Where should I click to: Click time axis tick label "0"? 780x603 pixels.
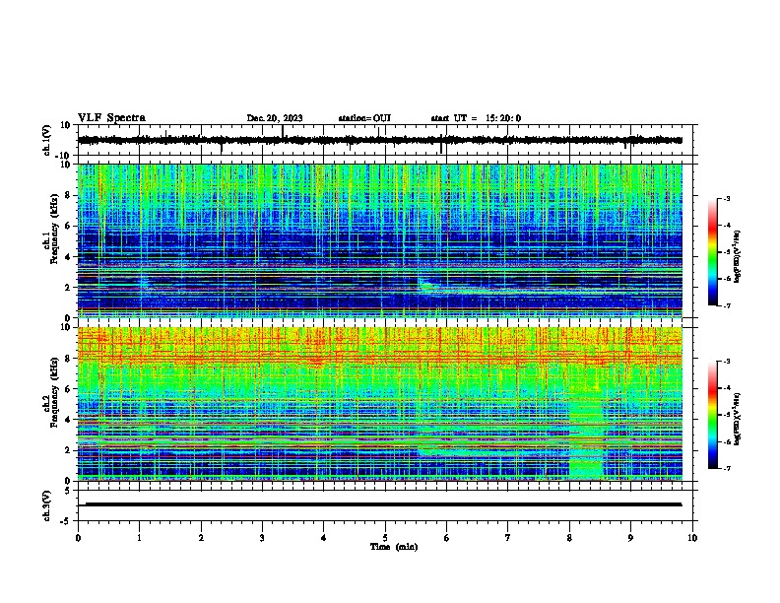pos(78,538)
